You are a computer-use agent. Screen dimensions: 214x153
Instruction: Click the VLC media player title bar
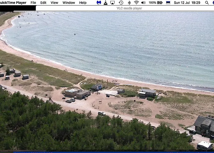coord(129,8)
